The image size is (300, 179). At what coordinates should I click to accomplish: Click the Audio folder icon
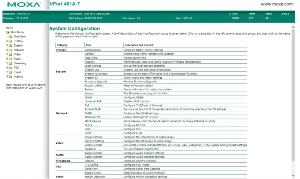[x=10, y=59]
